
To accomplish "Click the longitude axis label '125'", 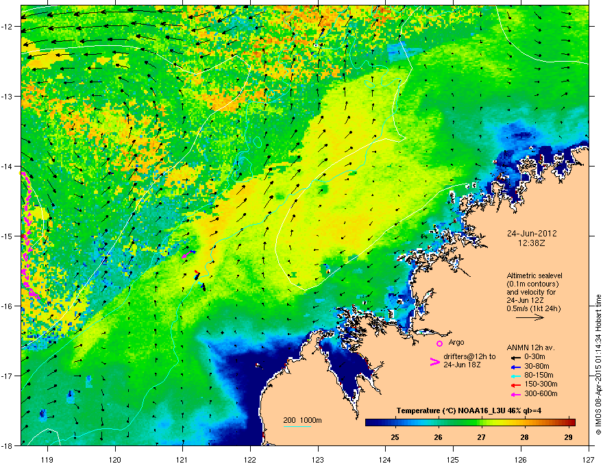I will click(453, 459).
